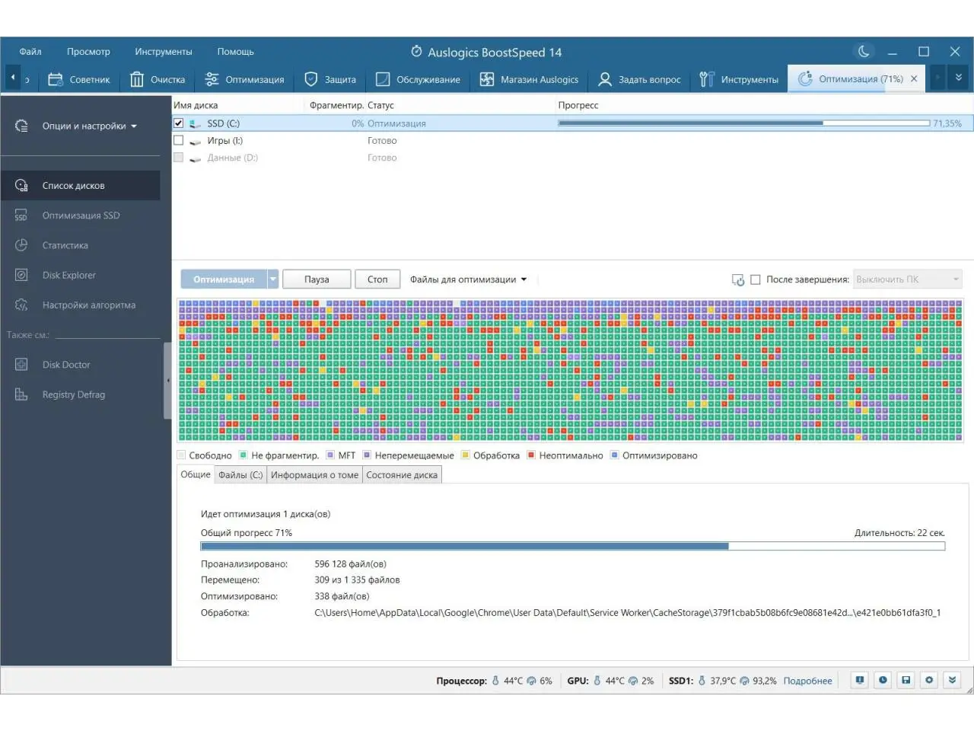Image resolution: width=974 pixels, height=731 pixels.
Task: Click the Игры (I:) drive icon
Action: click(196, 141)
